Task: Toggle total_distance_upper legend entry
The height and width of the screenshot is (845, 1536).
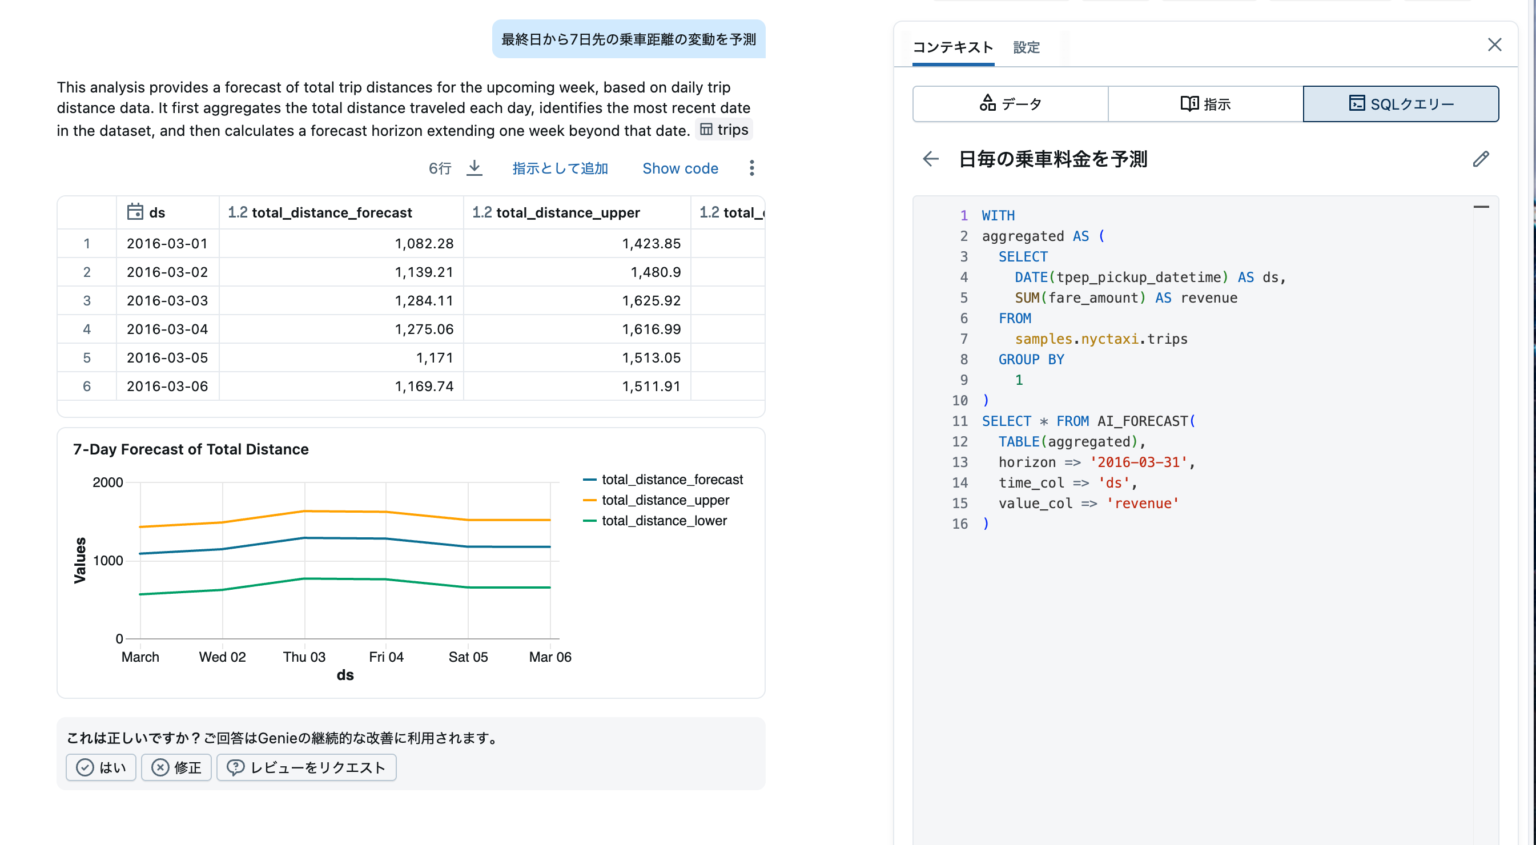Action: click(x=665, y=500)
